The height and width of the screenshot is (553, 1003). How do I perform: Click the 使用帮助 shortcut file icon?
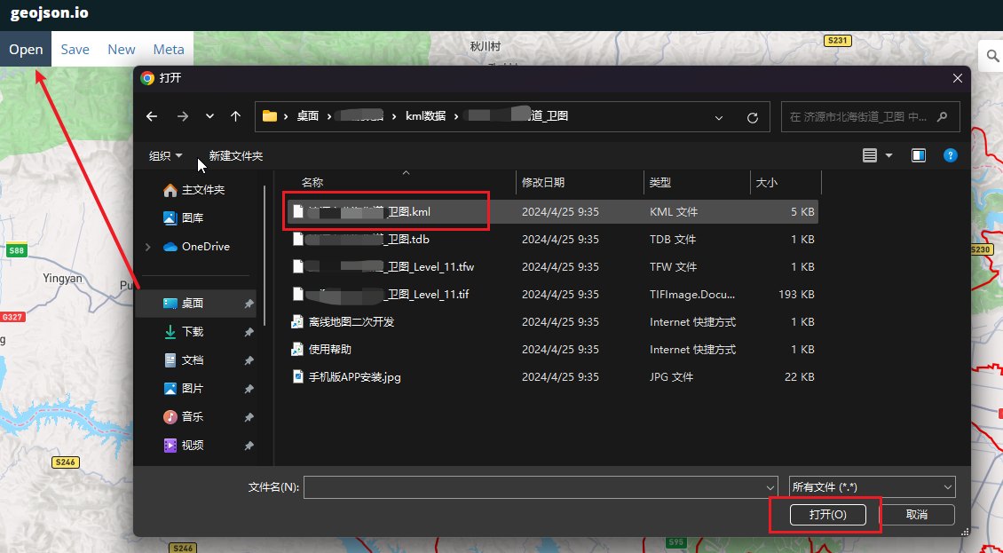(x=297, y=350)
